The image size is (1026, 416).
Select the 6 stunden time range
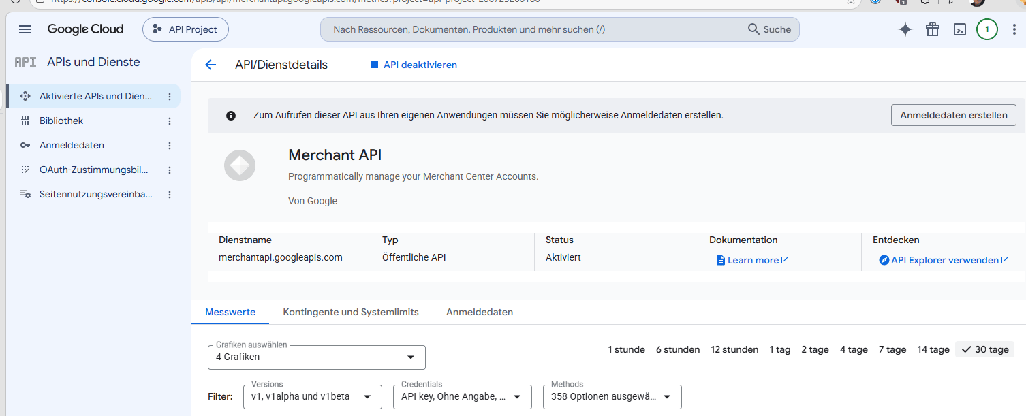point(678,349)
